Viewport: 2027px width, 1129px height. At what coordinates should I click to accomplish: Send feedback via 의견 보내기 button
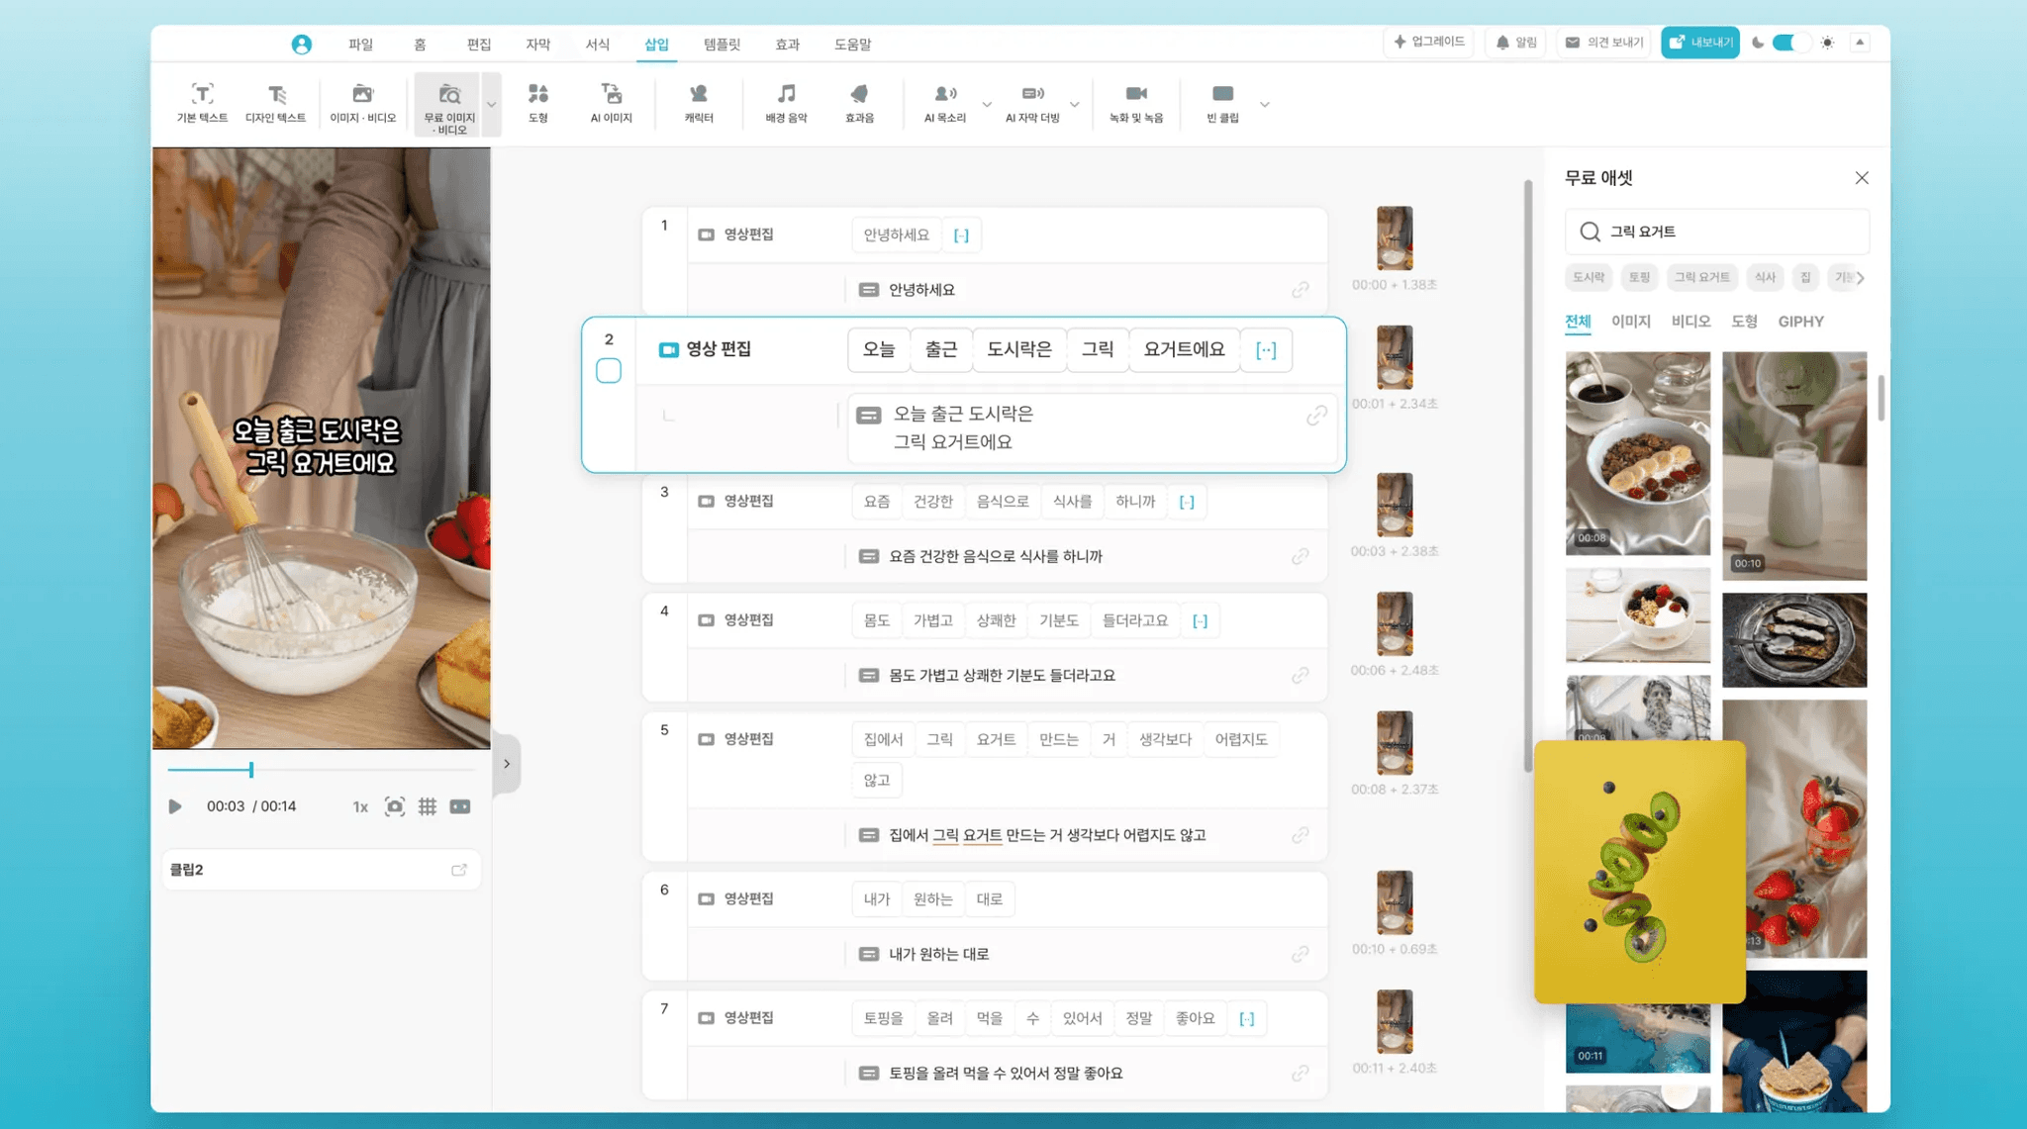[1603, 43]
